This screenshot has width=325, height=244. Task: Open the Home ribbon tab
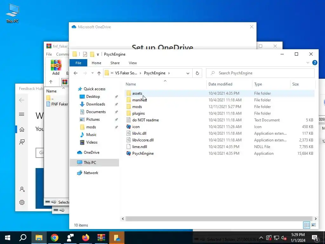point(96,63)
